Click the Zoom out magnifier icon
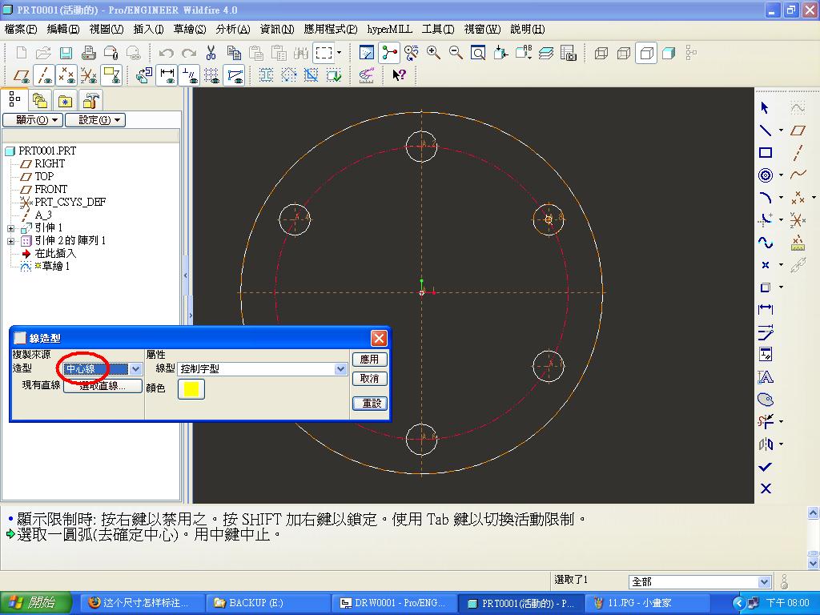The width and height of the screenshot is (820, 615). 456,53
